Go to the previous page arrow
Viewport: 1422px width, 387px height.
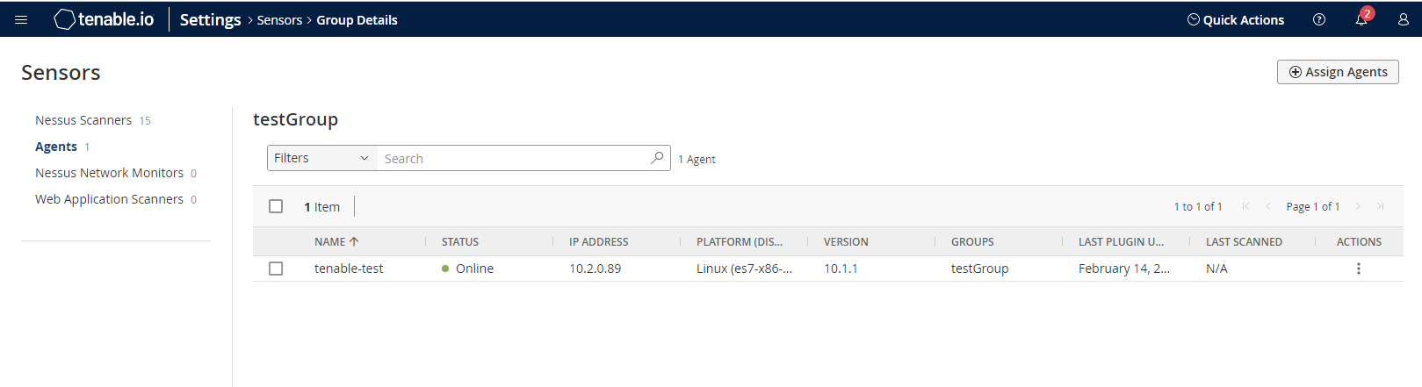pos(1267,206)
